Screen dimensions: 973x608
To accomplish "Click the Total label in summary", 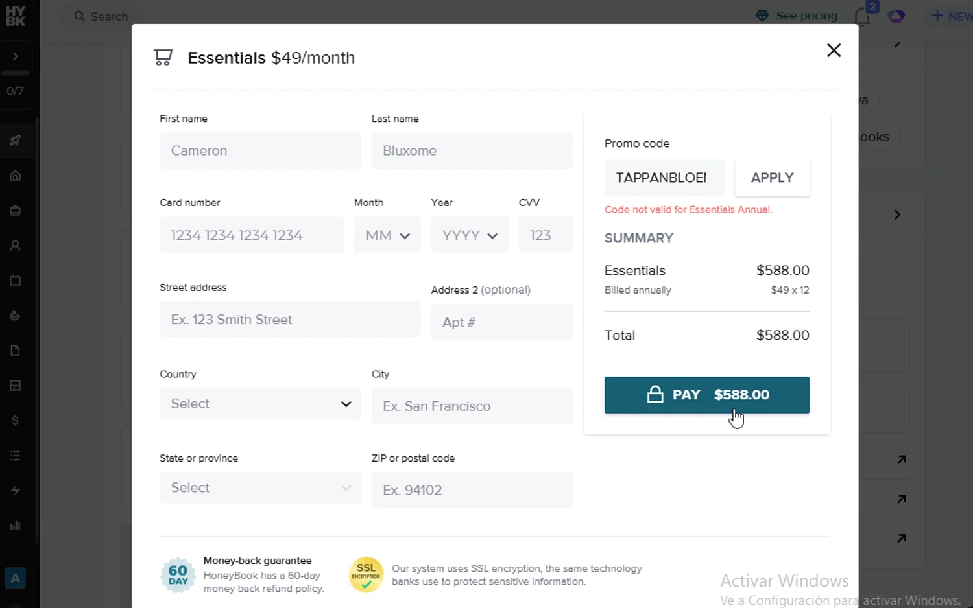I will (619, 335).
